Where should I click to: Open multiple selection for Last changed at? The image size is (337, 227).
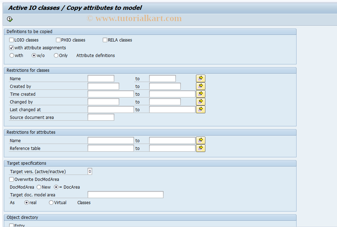(x=201, y=109)
